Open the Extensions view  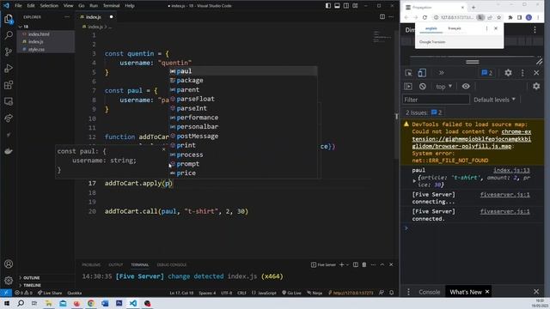[x=9, y=85]
